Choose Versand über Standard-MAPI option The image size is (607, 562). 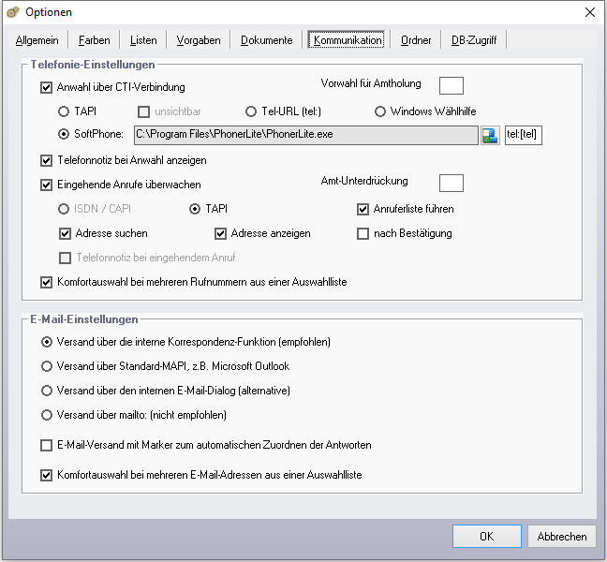[47, 366]
